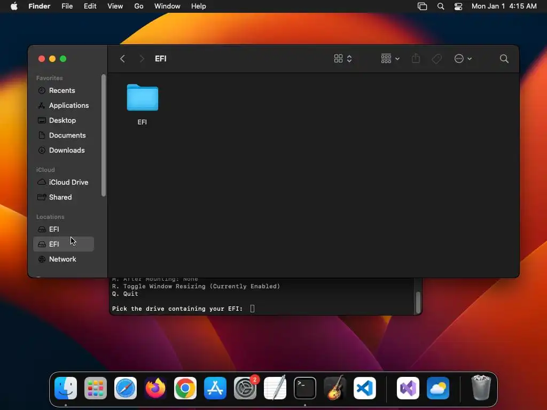Open the Go menu
This screenshot has height=410, width=547.
pyautogui.click(x=139, y=6)
